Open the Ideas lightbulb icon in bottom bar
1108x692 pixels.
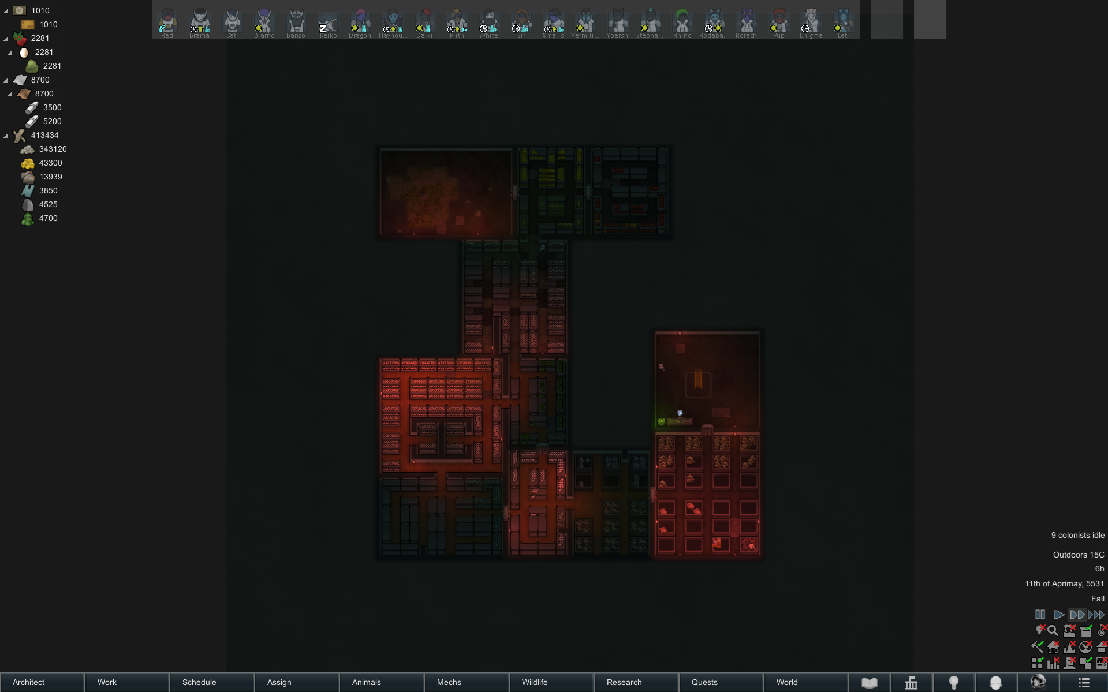pyautogui.click(x=953, y=683)
